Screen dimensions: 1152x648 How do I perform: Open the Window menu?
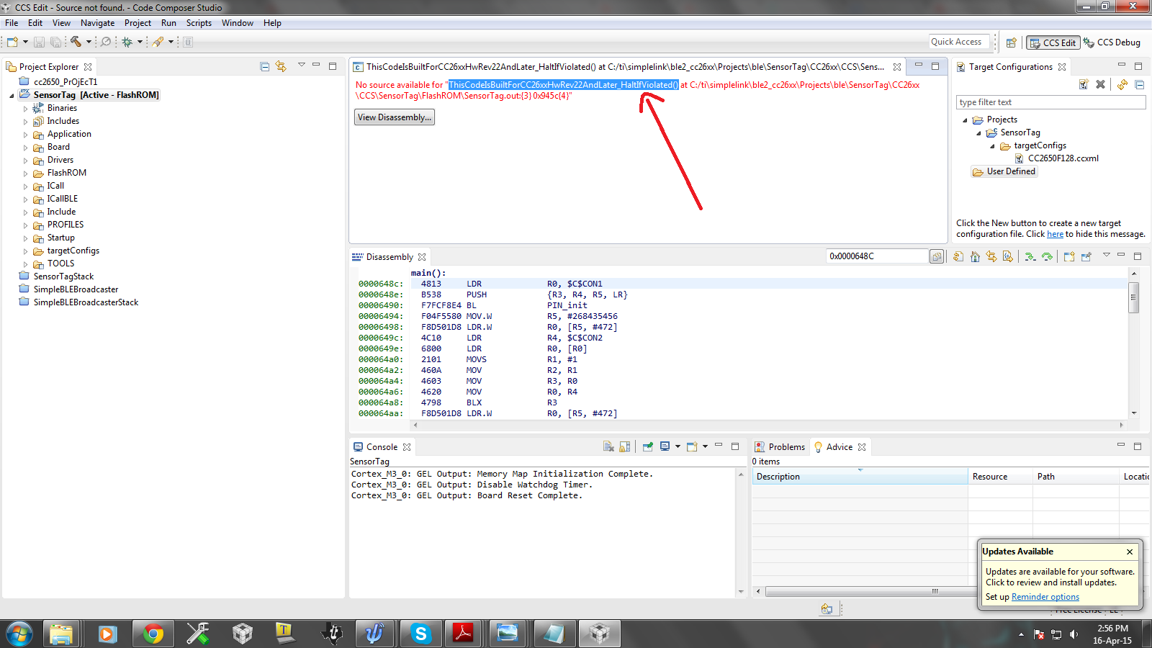237,23
